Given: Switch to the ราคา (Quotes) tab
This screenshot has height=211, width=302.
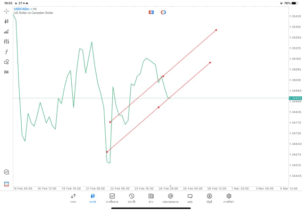Looking at the screenshot, I should (x=73, y=198).
